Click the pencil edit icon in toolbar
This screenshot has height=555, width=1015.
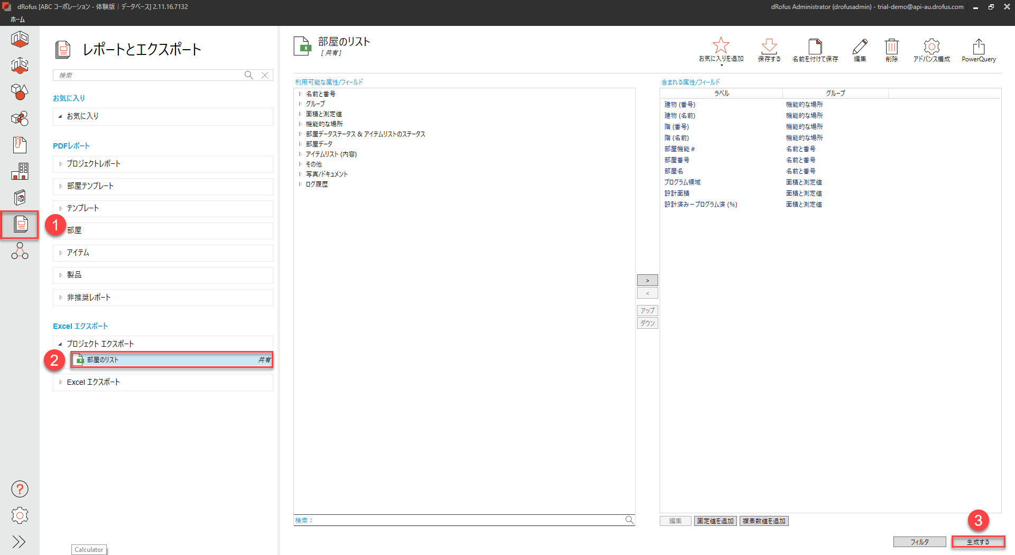(860, 46)
